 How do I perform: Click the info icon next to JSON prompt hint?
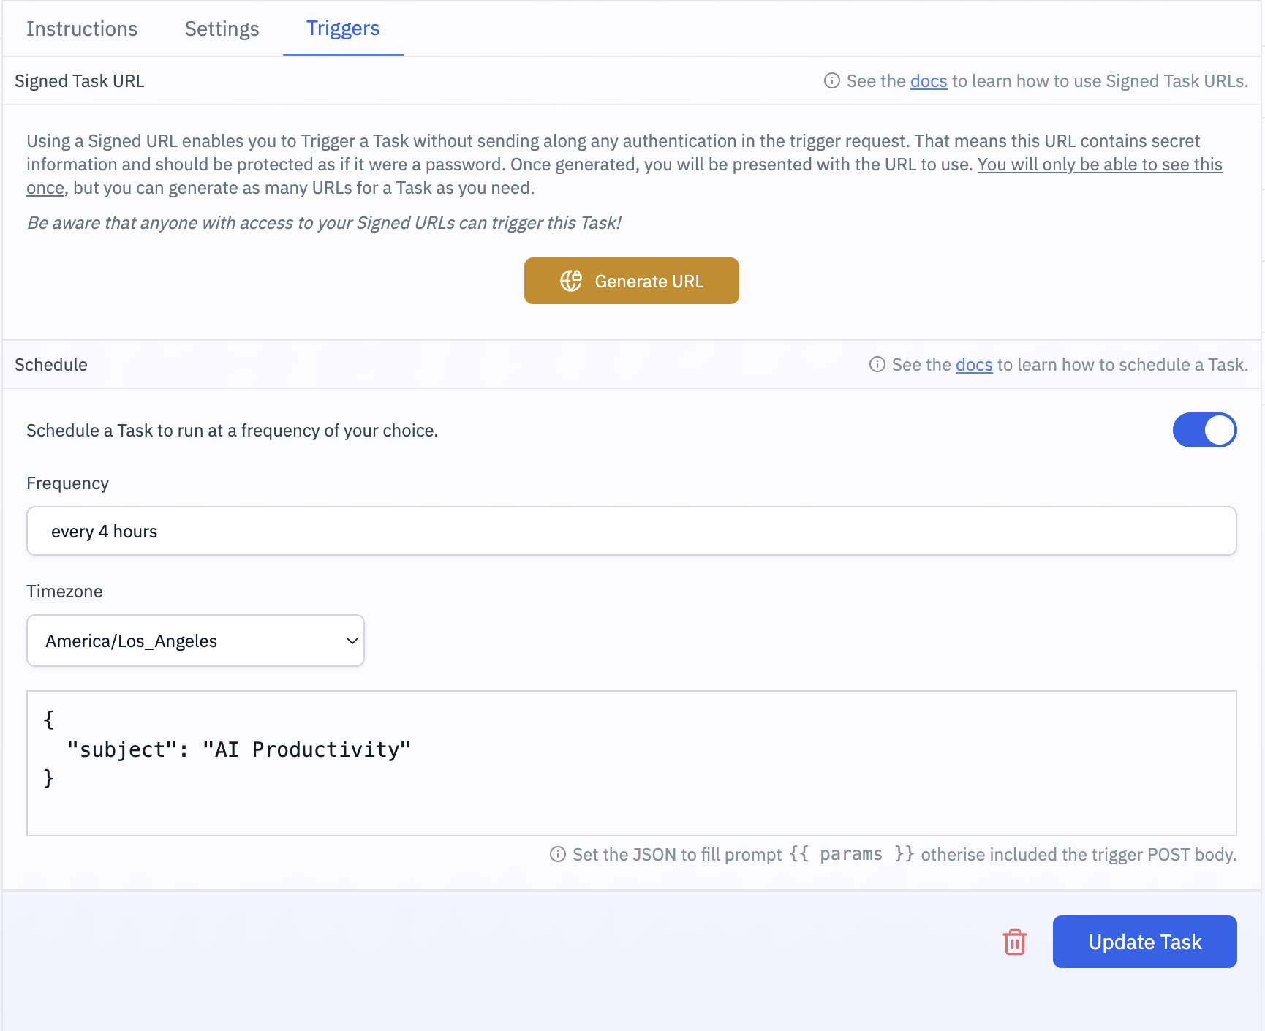tap(558, 854)
